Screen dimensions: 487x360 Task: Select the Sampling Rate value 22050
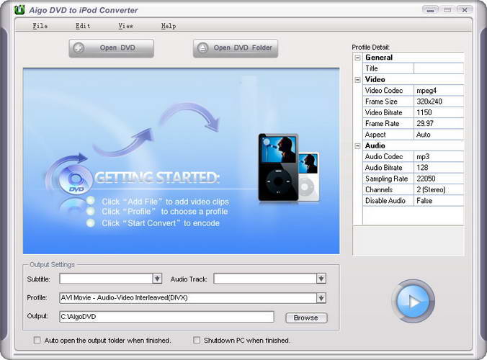click(x=439, y=179)
